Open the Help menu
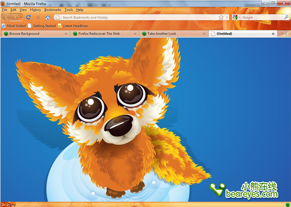Image resolution: width=291 pixels, height=207 pixels. (x=80, y=10)
